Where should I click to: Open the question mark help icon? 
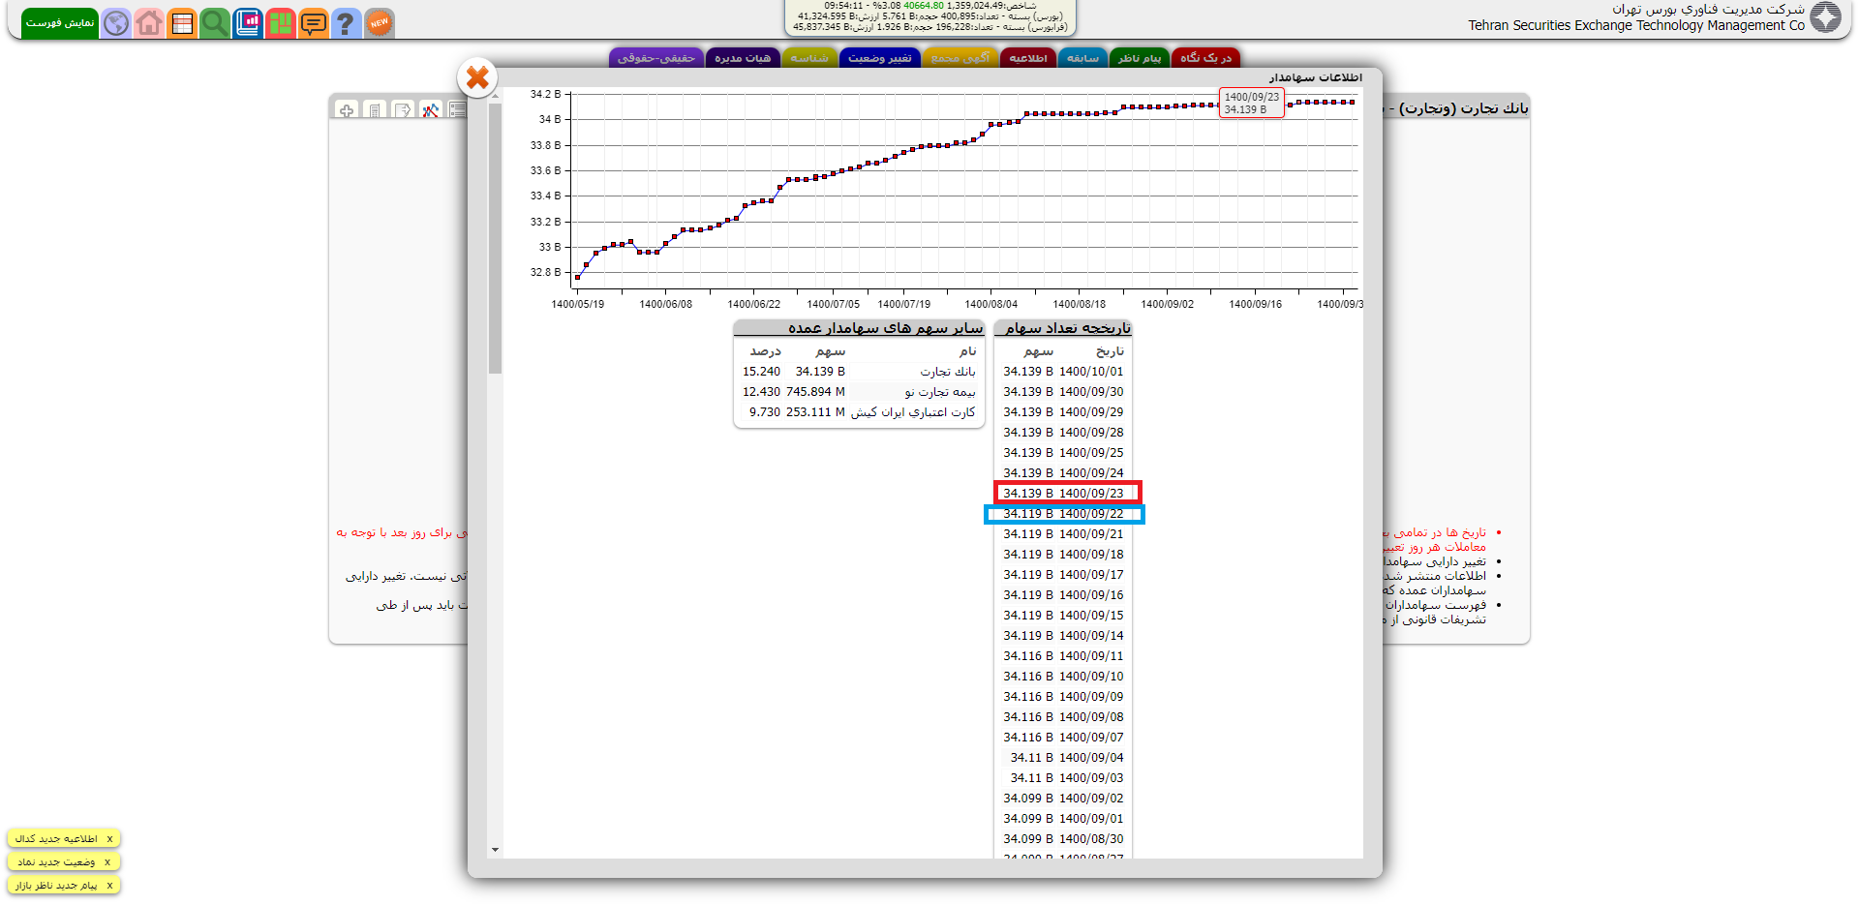[346, 23]
